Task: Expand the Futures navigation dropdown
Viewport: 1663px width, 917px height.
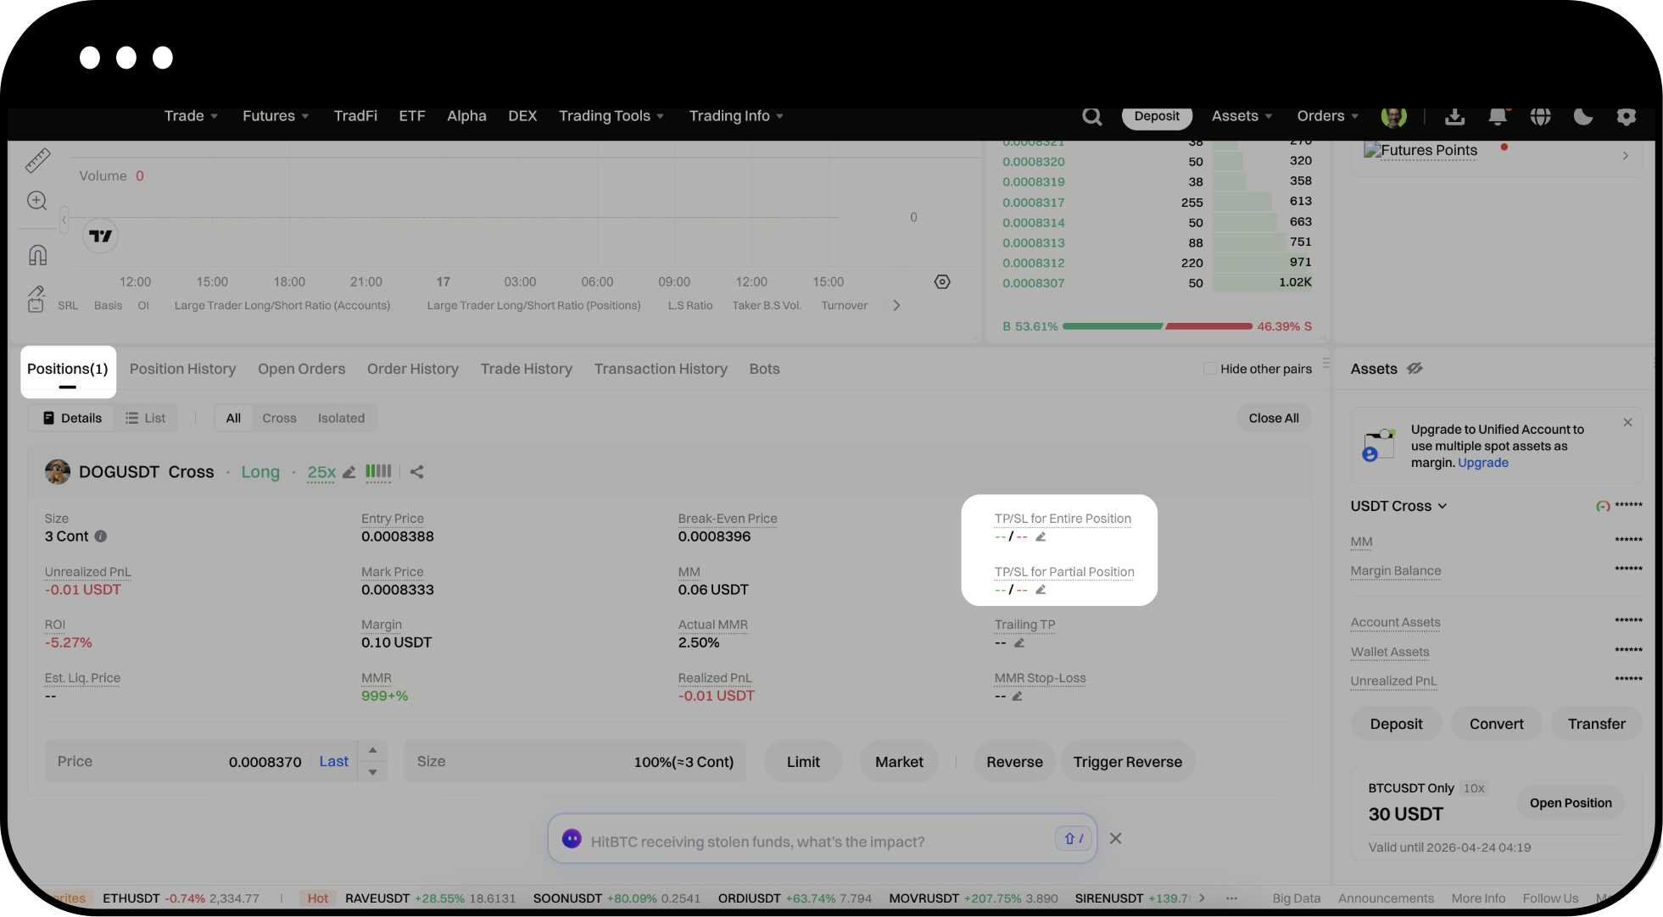Action: coord(276,116)
